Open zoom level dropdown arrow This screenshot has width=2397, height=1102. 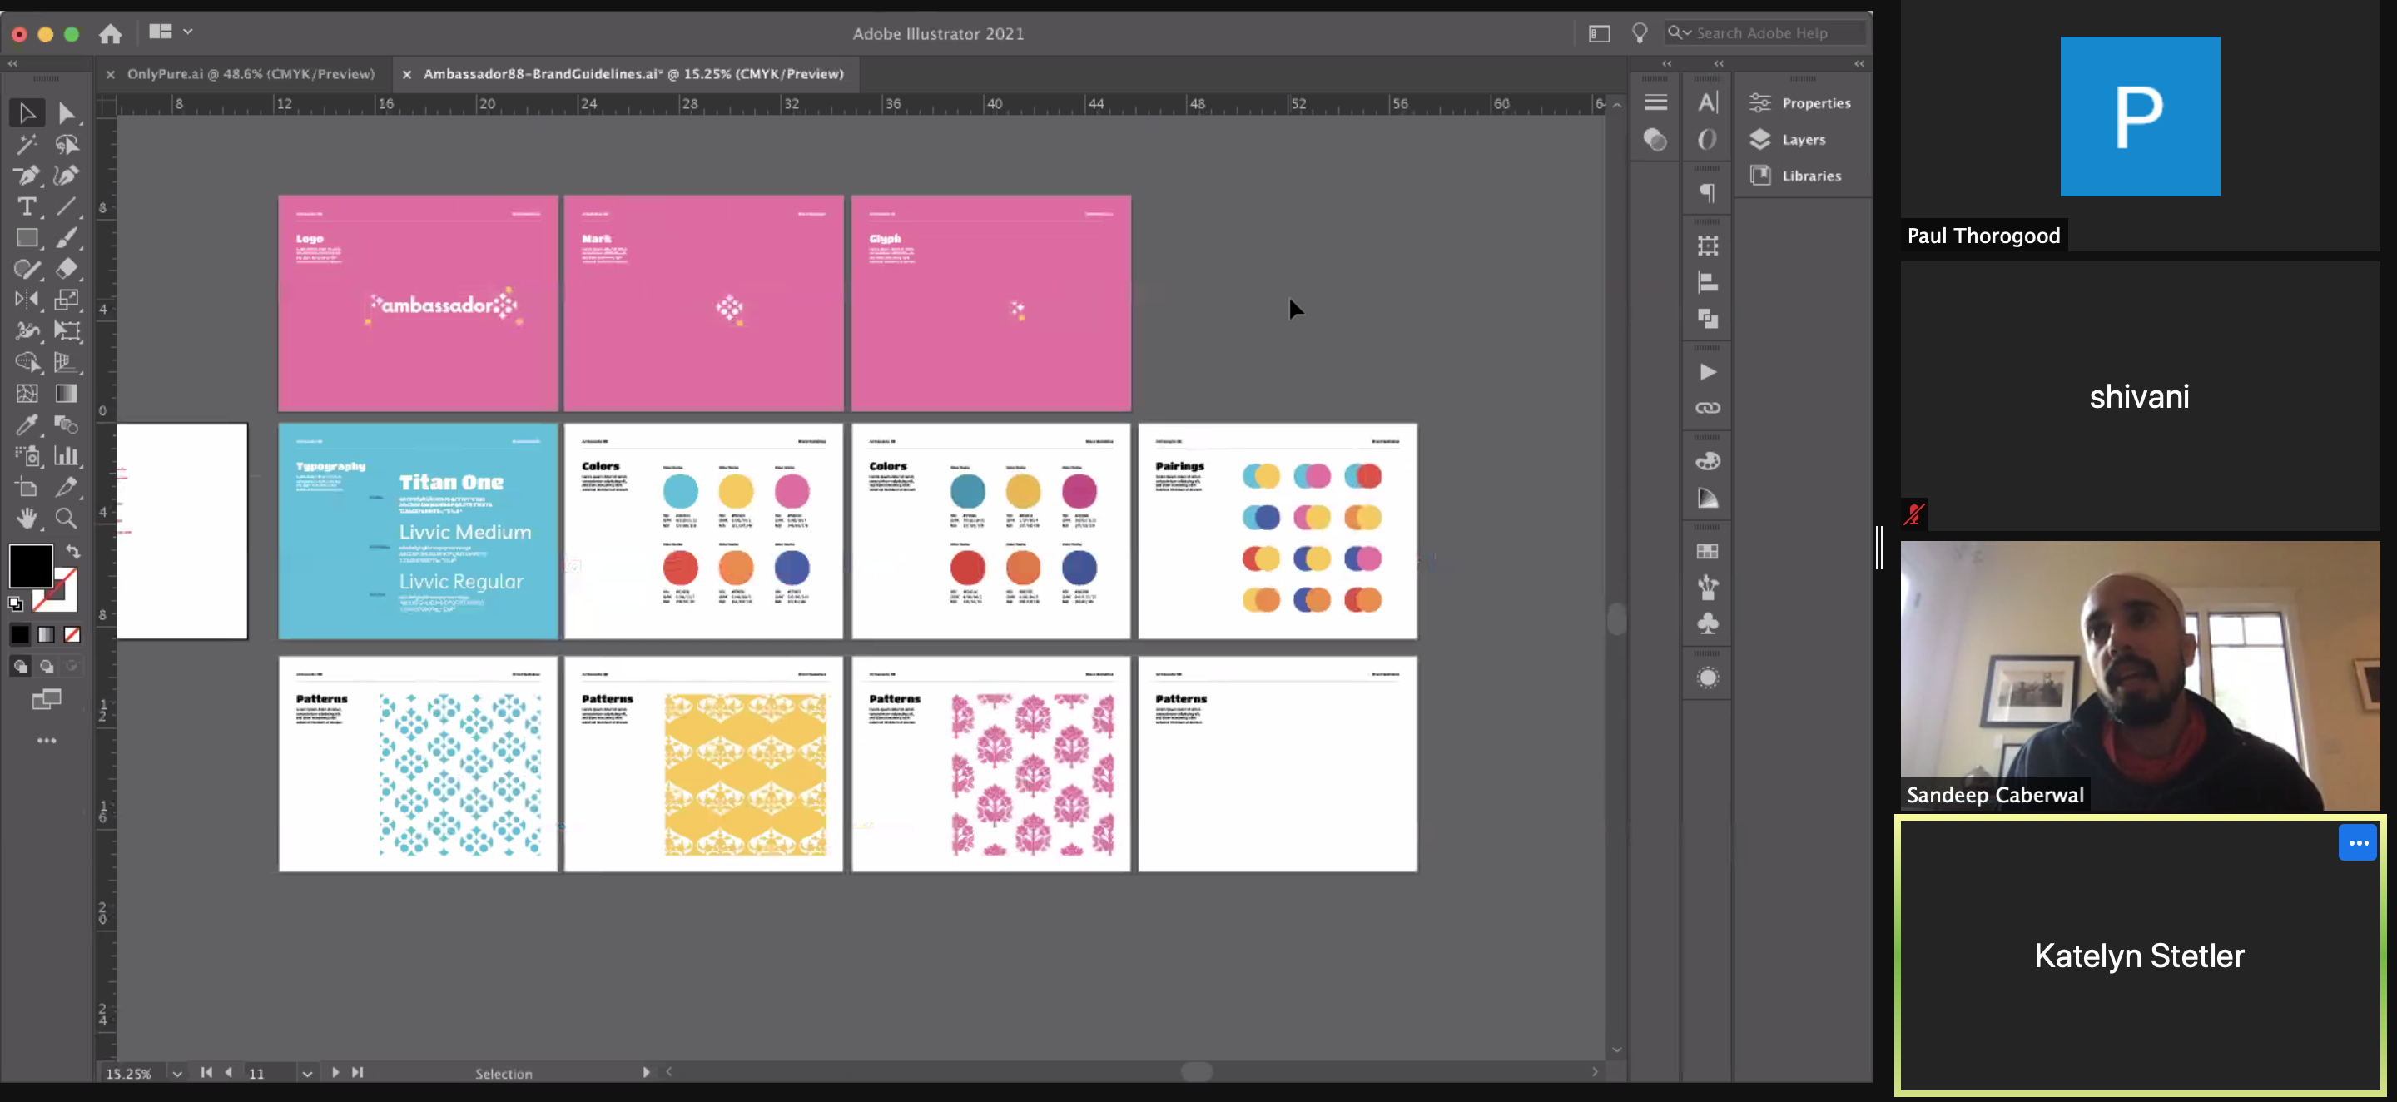coord(176,1073)
